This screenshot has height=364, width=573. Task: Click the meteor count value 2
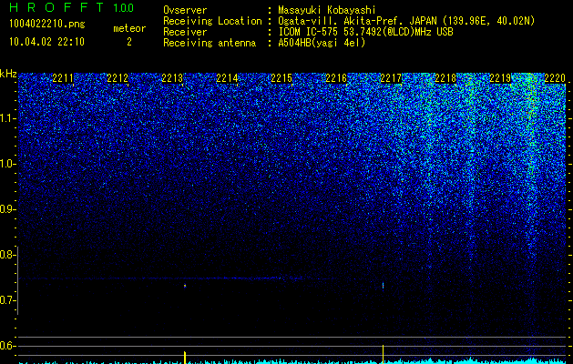129,42
